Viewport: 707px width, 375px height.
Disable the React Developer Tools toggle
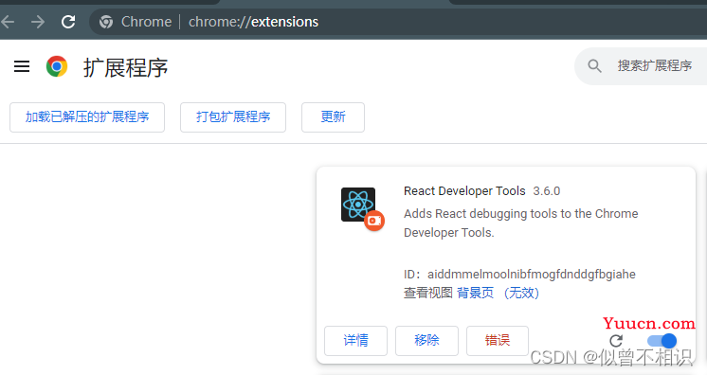pyautogui.click(x=662, y=341)
